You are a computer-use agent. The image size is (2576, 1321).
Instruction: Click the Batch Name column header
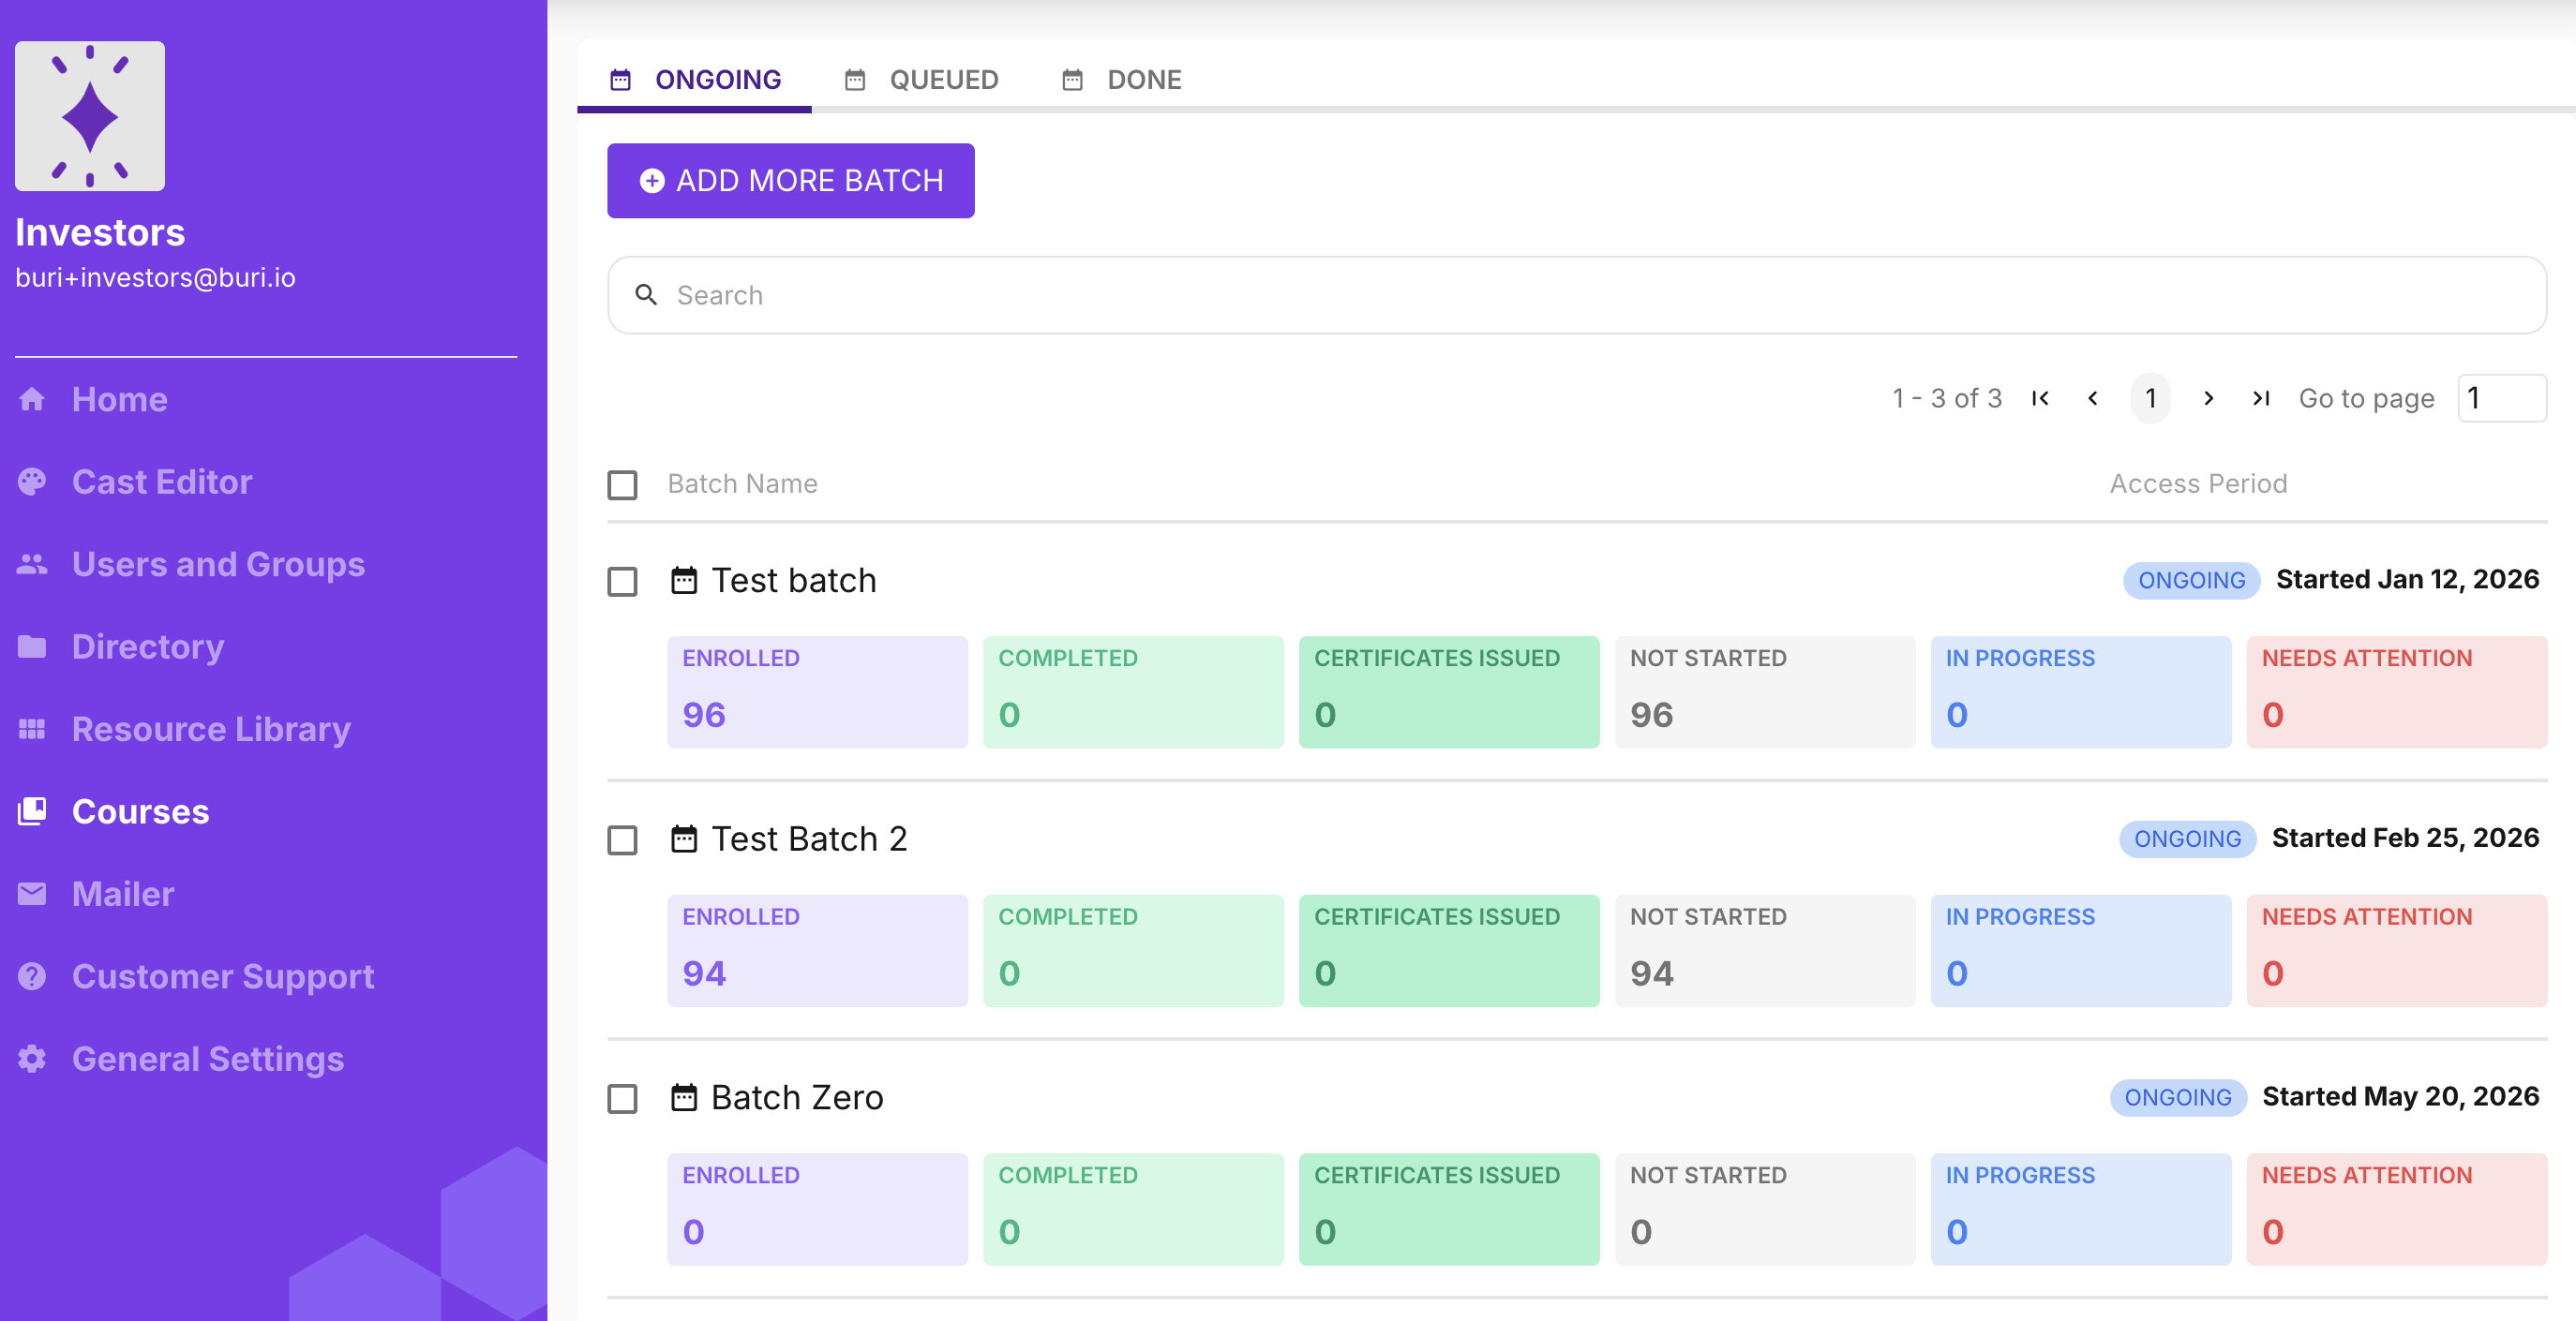[x=743, y=483]
